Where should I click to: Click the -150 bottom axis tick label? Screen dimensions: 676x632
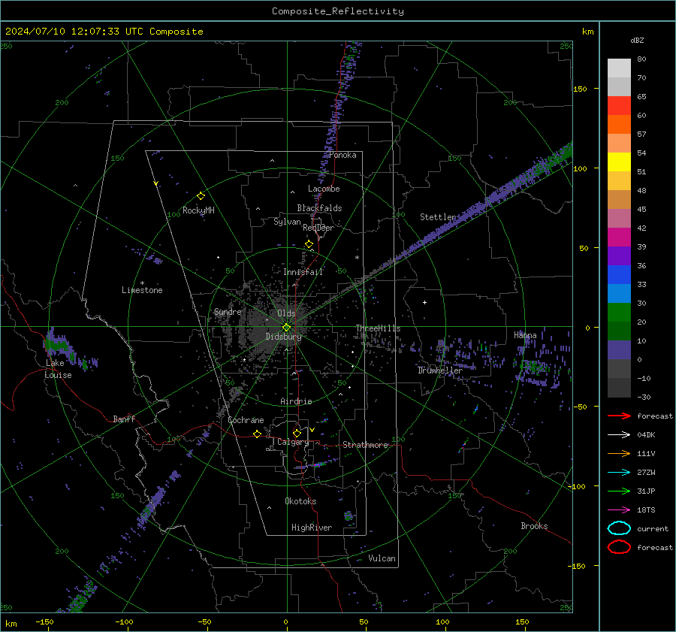pos(44,621)
